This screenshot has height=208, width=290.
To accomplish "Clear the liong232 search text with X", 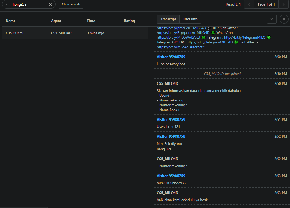I will pos(50,4).
